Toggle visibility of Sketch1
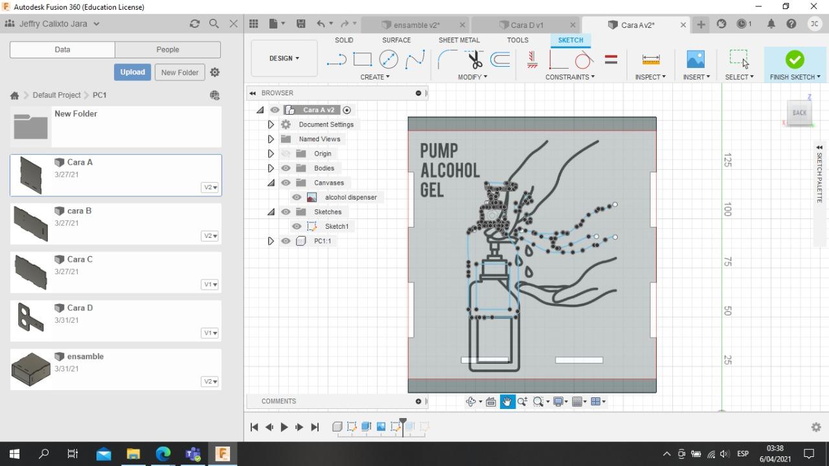This screenshot has width=829, height=466. [297, 227]
